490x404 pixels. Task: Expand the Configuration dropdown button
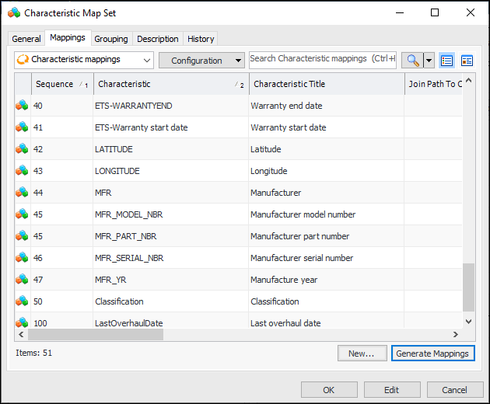201,60
